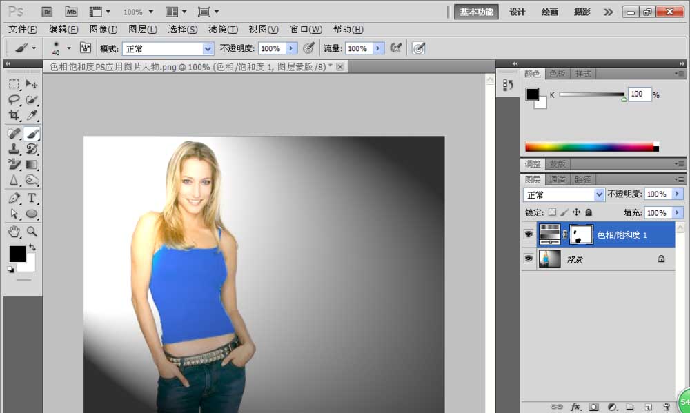Select the Lasso tool
The height and width of the screenshot is (413, 690).
coord(14,100)
